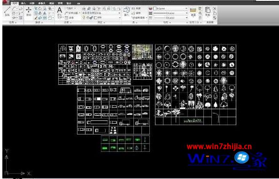Open the ByLayer lineweight dropdown
279x179 pixels.
(170, 13)
